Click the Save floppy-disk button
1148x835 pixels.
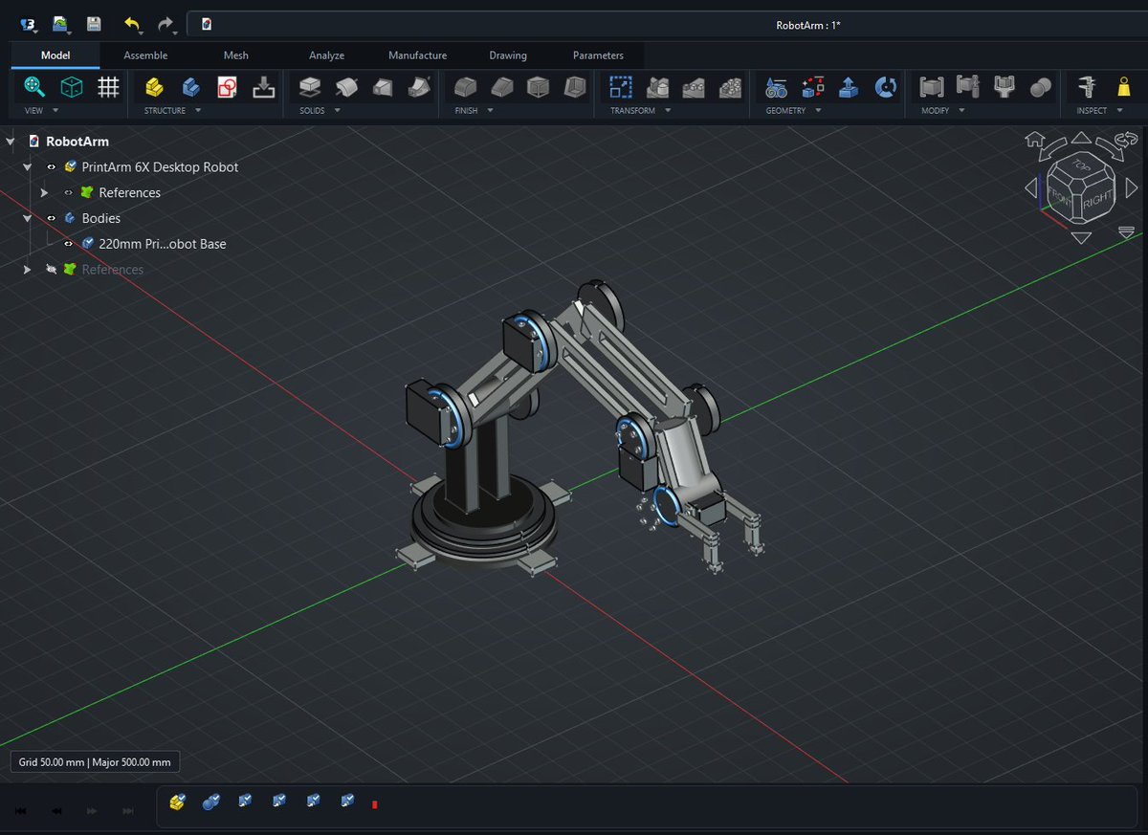point(94,23)
